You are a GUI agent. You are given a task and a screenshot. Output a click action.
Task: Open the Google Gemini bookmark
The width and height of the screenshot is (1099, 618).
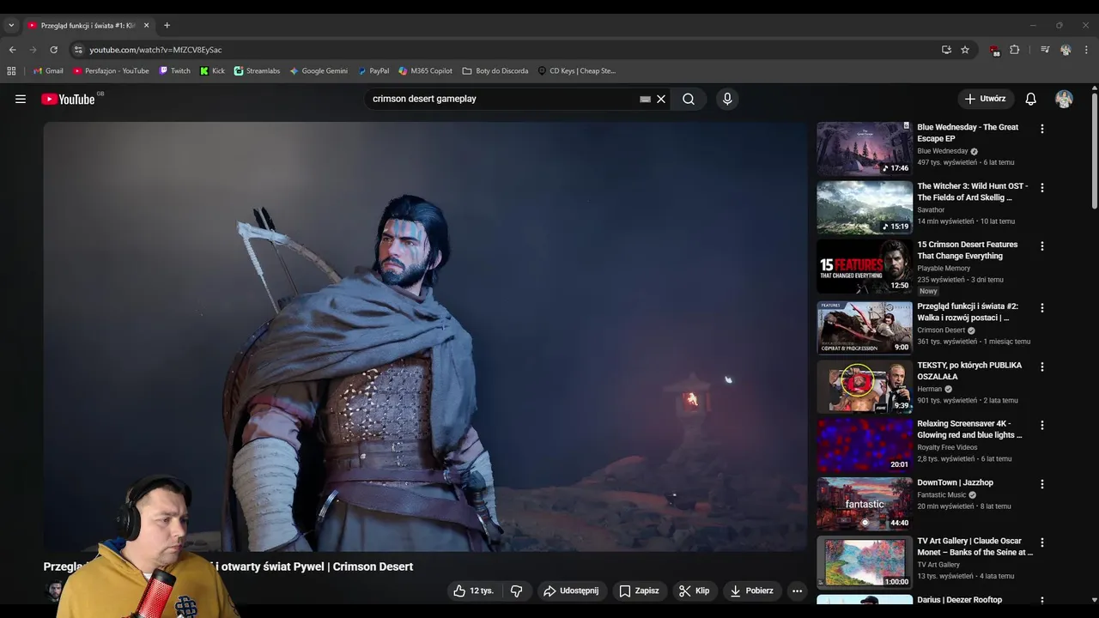319,71
